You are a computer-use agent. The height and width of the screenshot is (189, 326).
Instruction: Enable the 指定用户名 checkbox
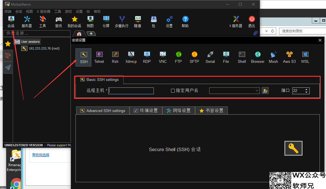[x=173, y=91]
